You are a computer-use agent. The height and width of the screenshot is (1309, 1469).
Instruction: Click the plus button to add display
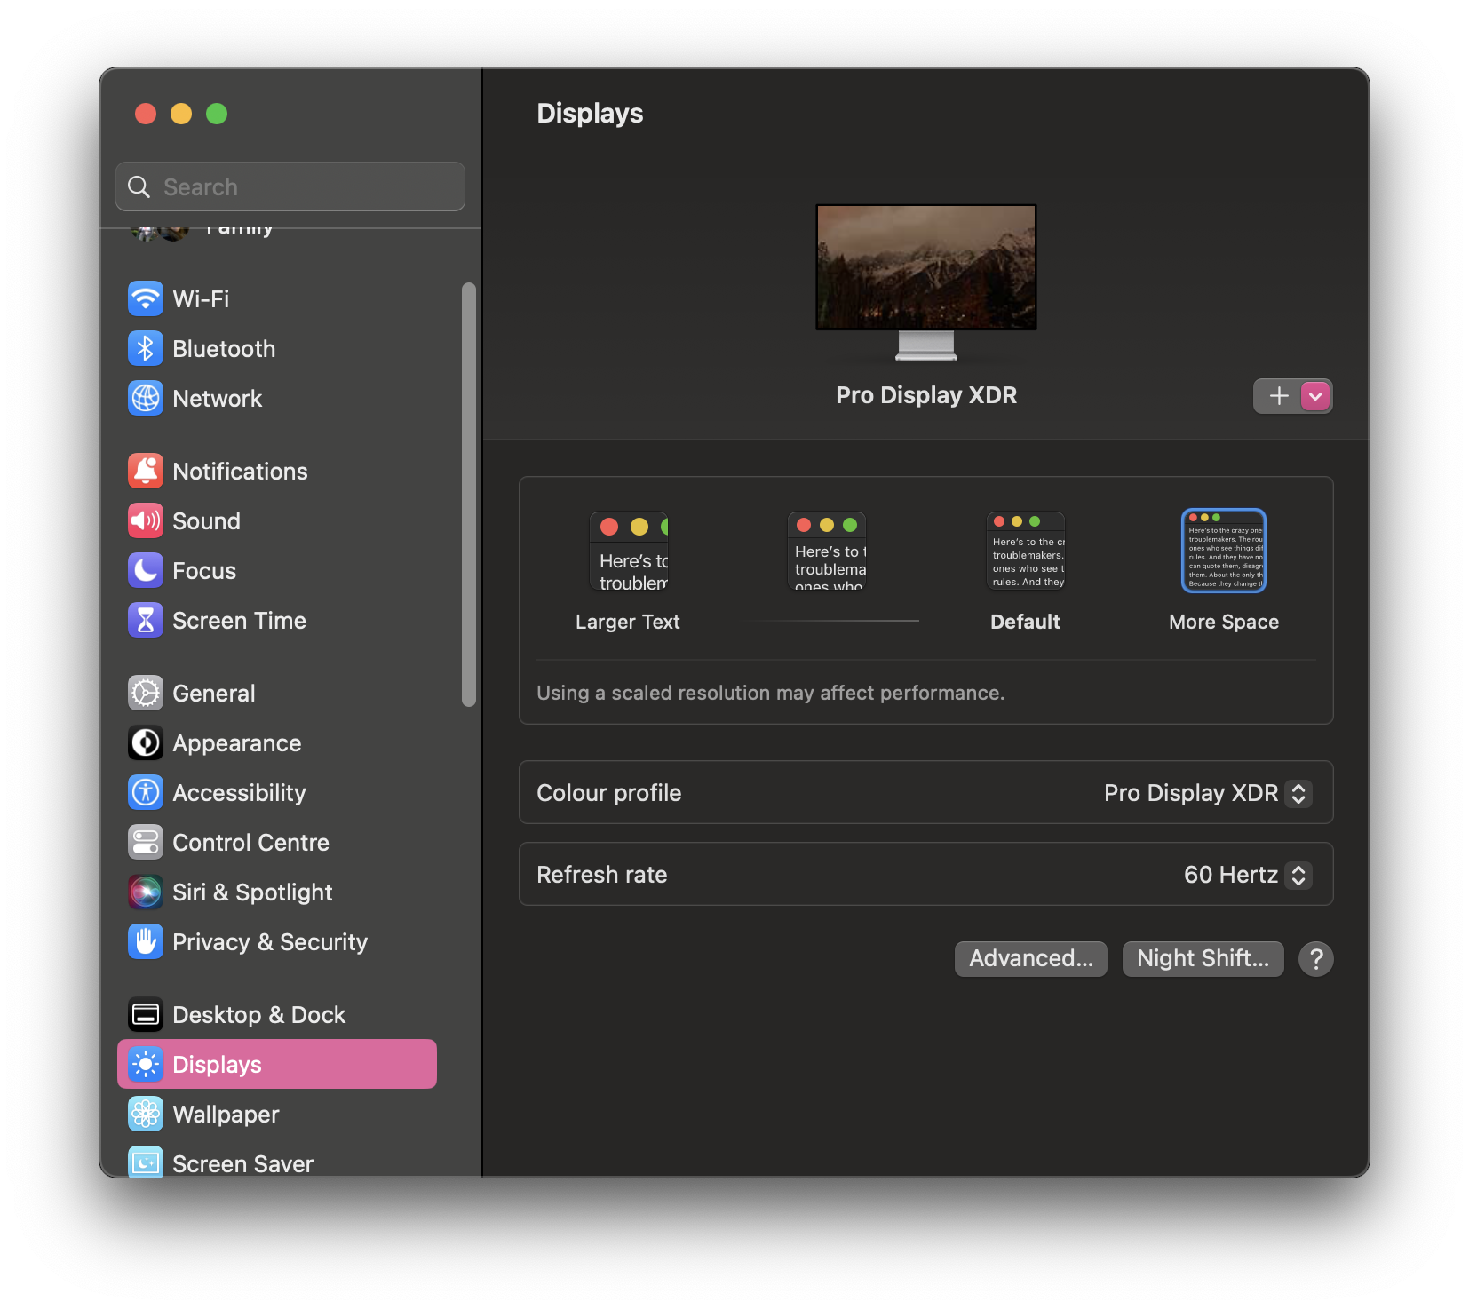pos(1278,396)
